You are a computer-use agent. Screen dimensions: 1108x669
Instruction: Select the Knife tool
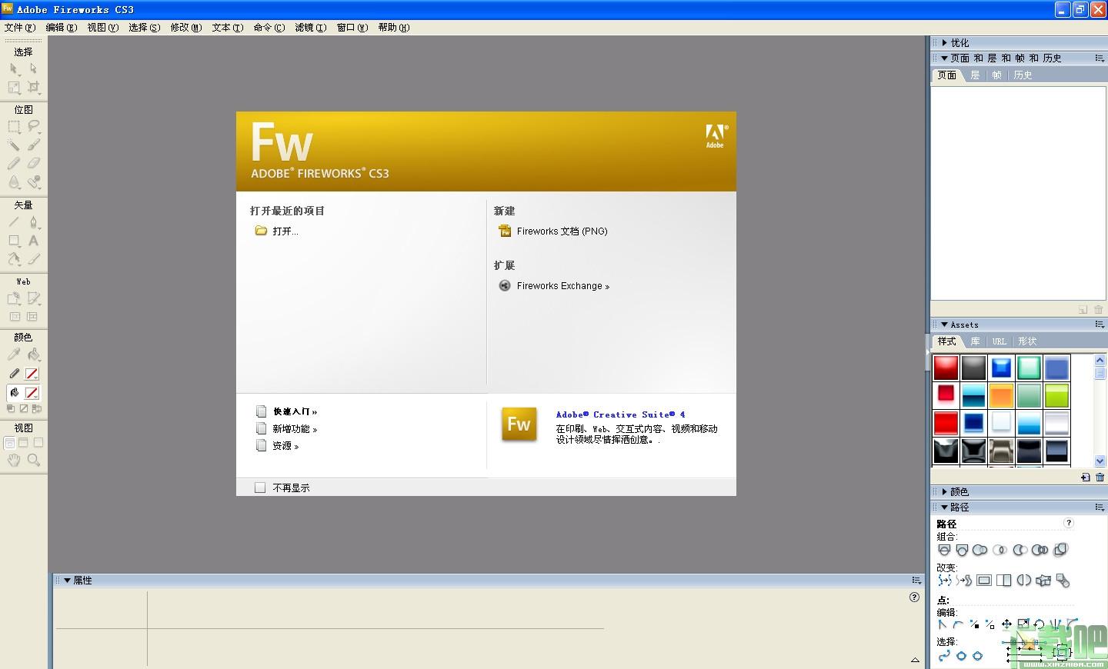[33, 259]
